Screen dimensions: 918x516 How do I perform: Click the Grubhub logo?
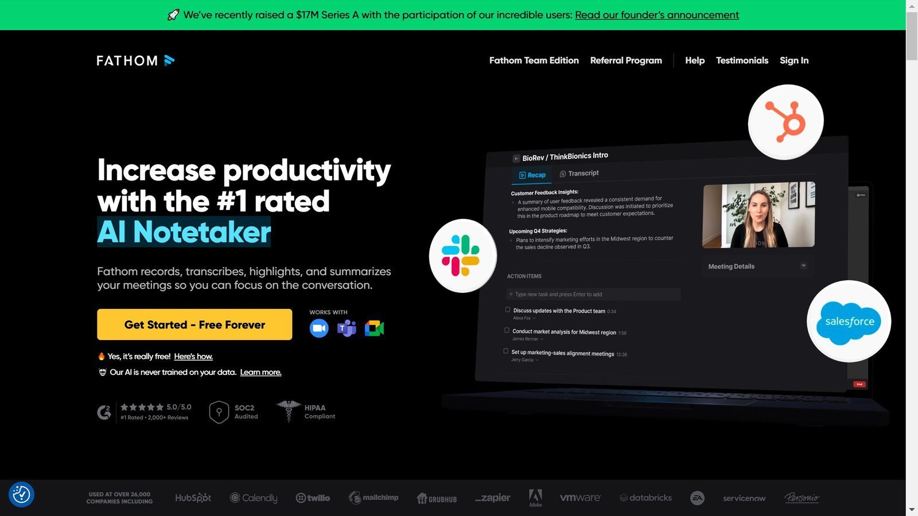pyautogui.click(x=437, y=498)
